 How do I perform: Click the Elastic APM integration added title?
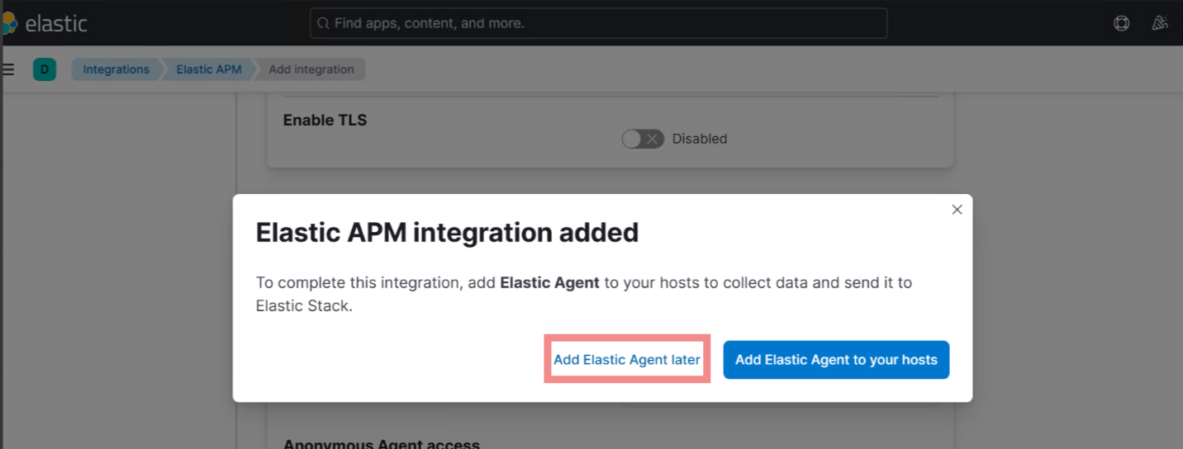tap(447, 233)
